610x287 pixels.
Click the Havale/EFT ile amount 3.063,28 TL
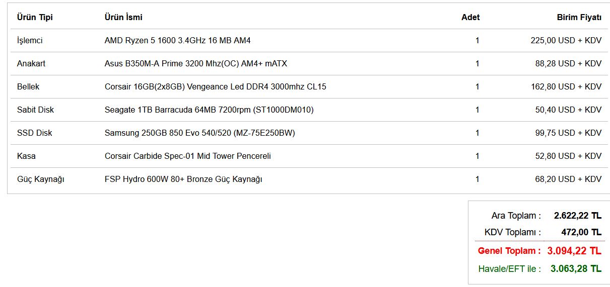click(576, 268)
